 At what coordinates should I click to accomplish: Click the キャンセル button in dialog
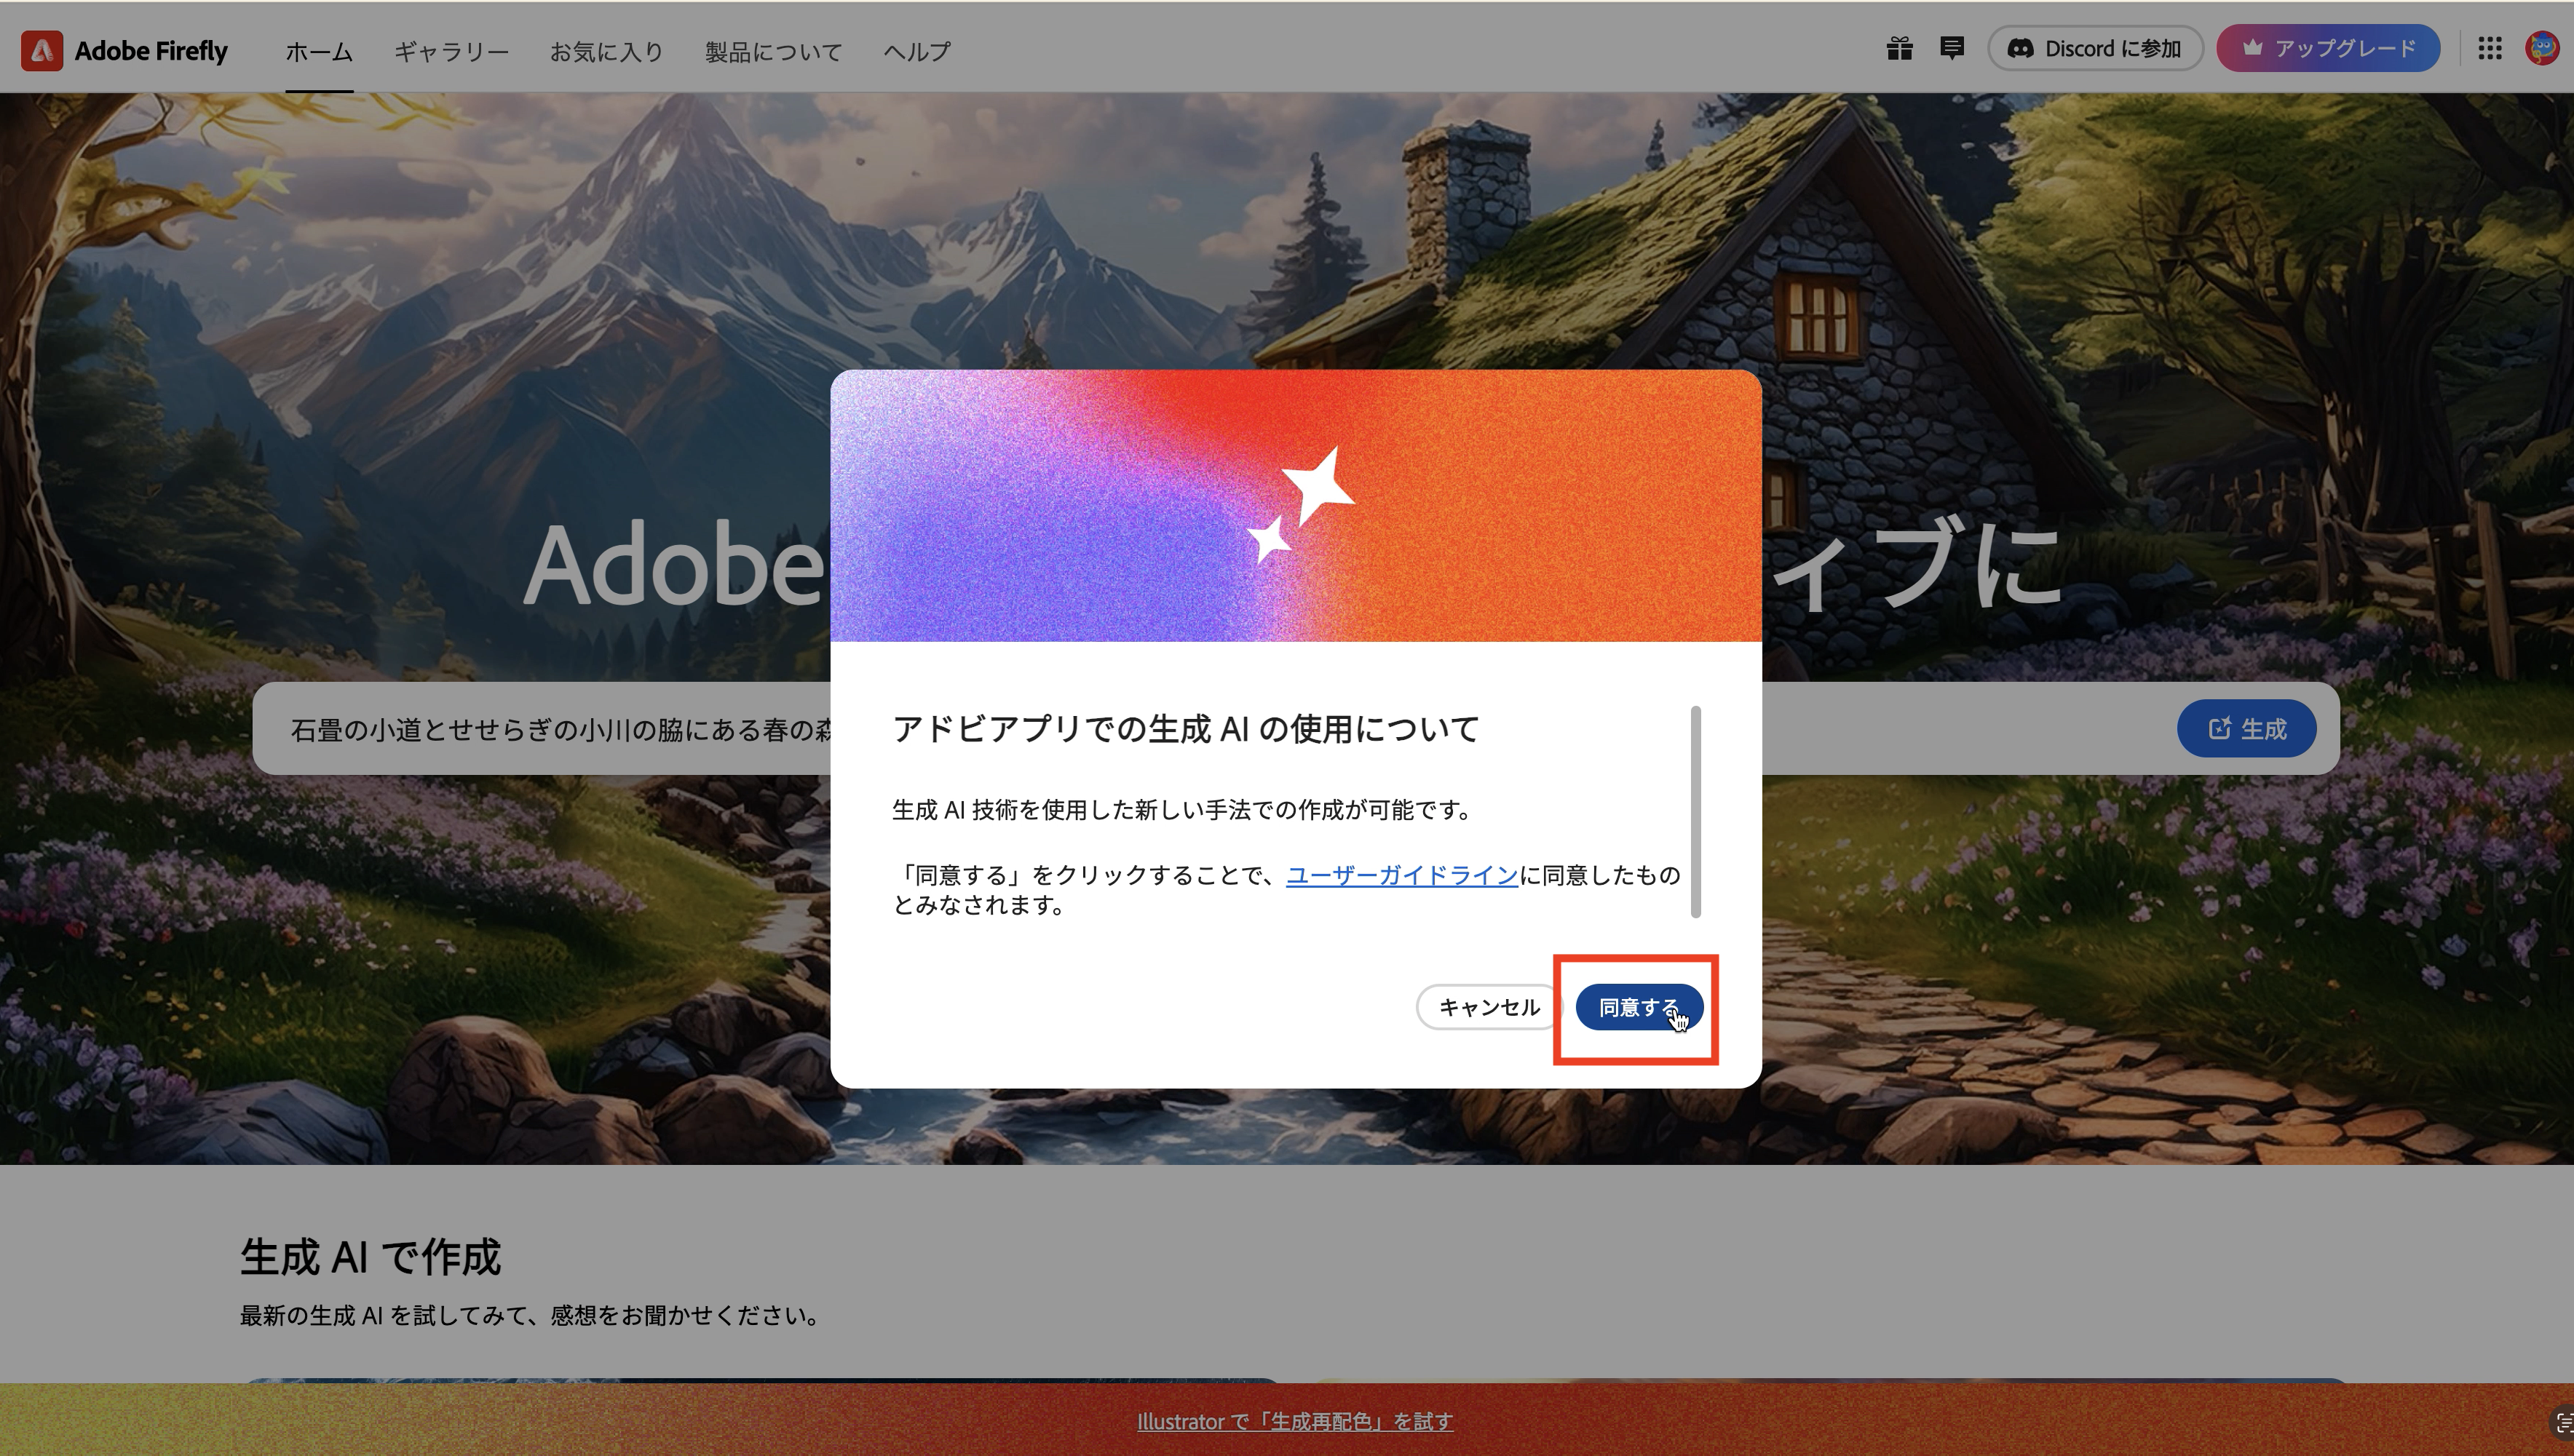(x=1488, y=1007)
